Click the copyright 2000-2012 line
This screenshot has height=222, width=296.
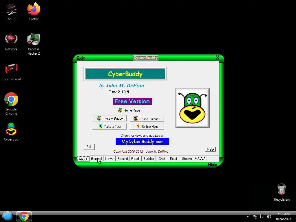click(x=141, y=151)
